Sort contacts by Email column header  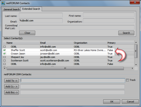coord(56,43)
